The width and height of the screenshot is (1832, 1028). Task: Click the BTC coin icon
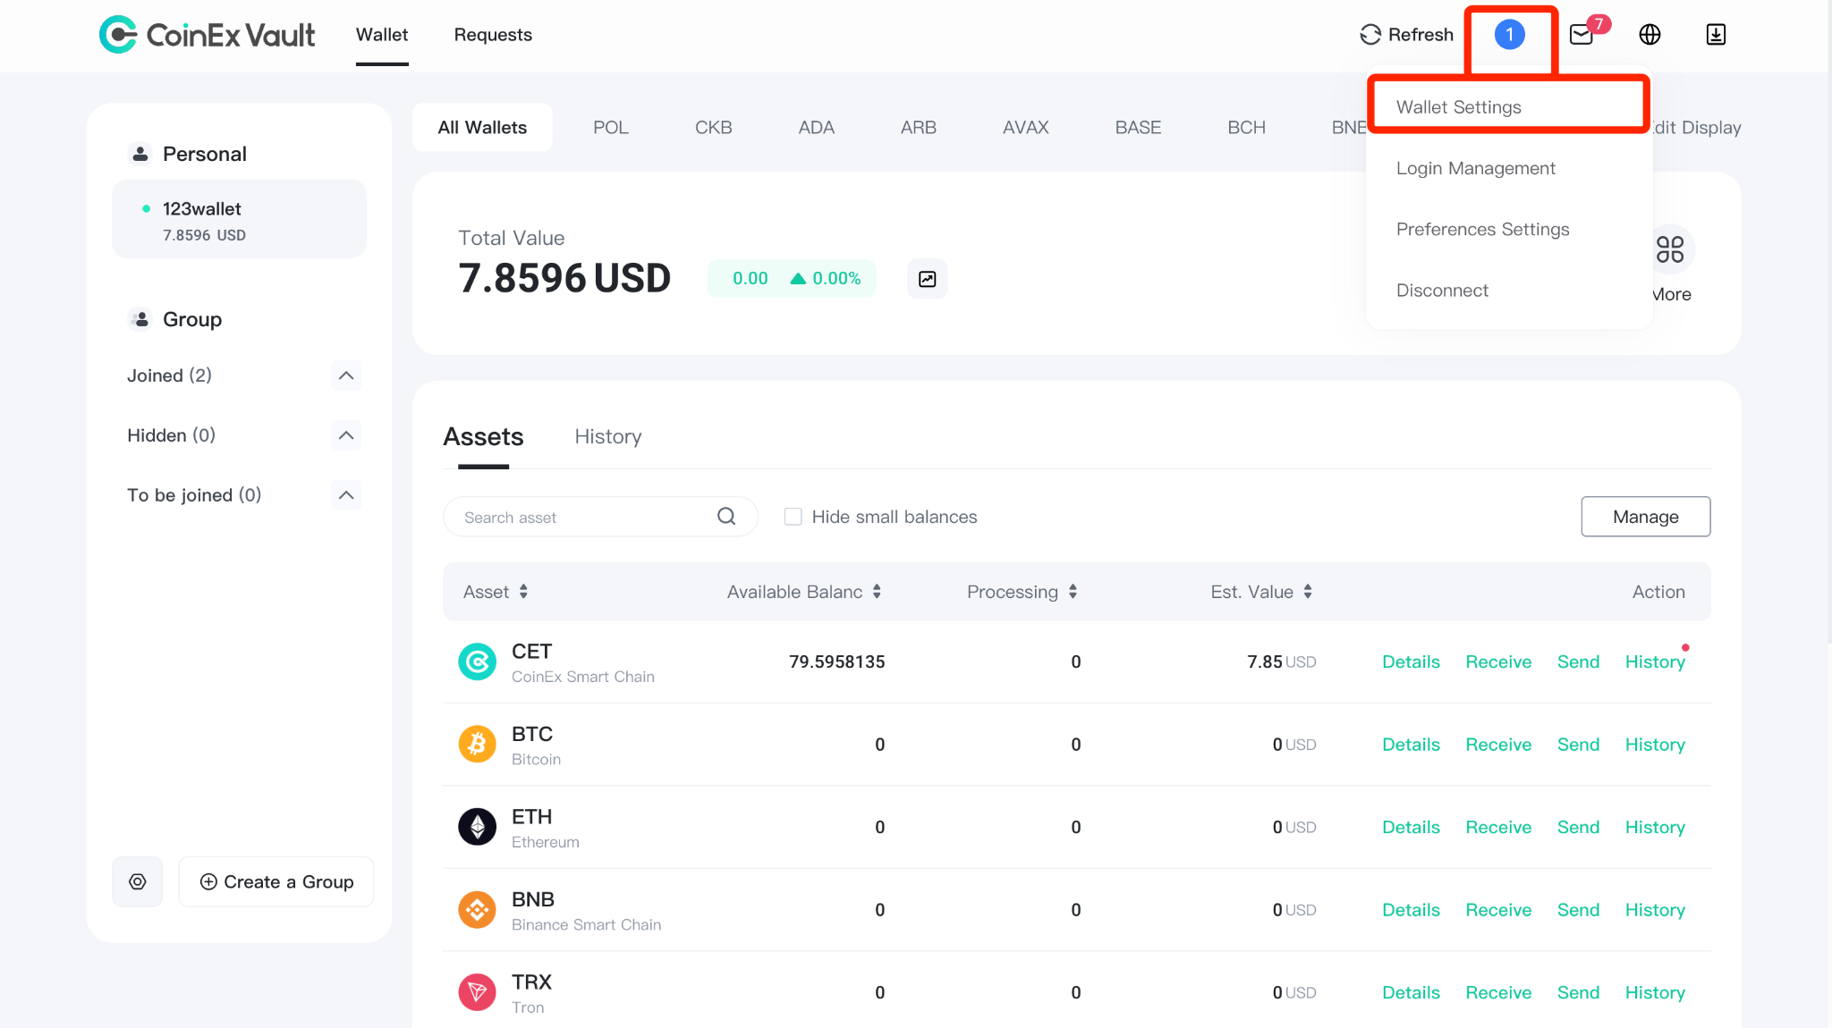pyautogui.click(x=477, y=745)
